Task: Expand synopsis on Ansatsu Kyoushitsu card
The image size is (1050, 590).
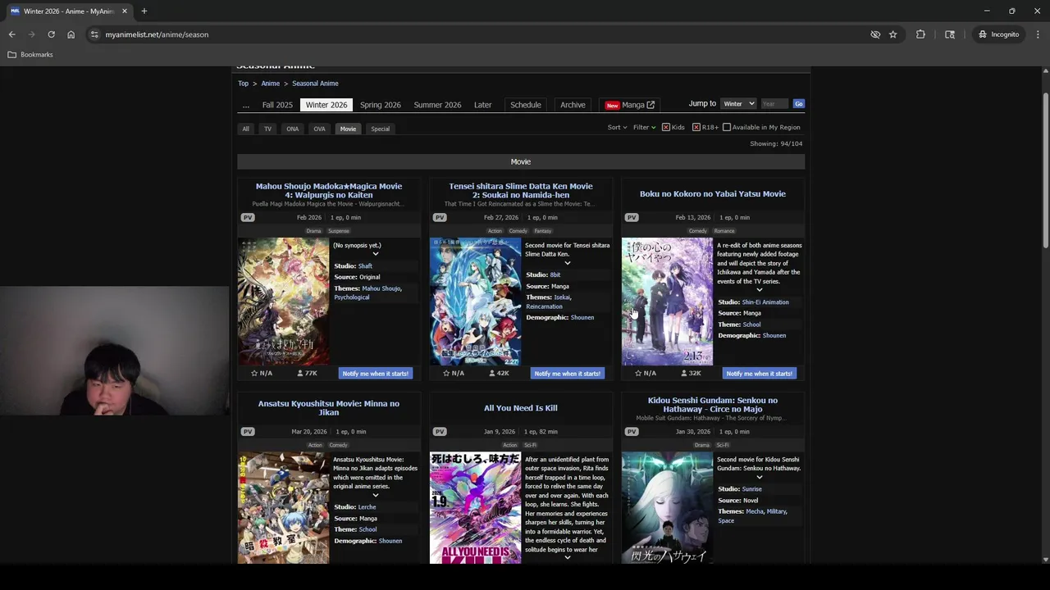Action: coord(376,495)
